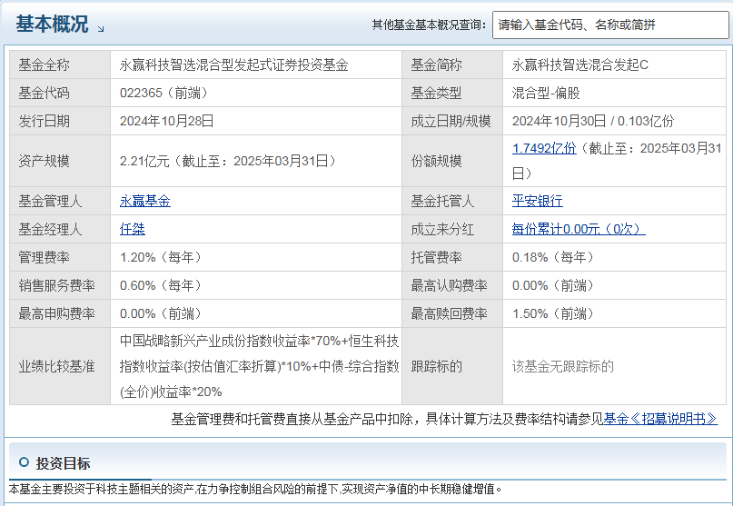The height and width of the screenshot is (506, 733).
Task: Click the 基金全称 label cell
Action: click(x=60, y=65)
